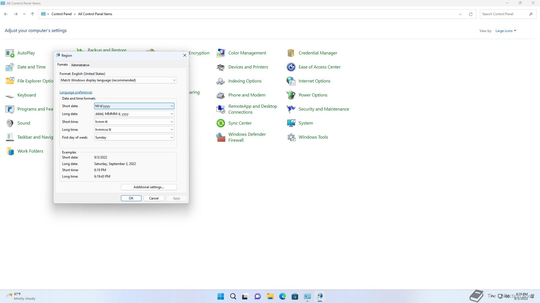Screen dimensions: 540x303
Task: Go up one level with up arrow
Action: point(32,14)
